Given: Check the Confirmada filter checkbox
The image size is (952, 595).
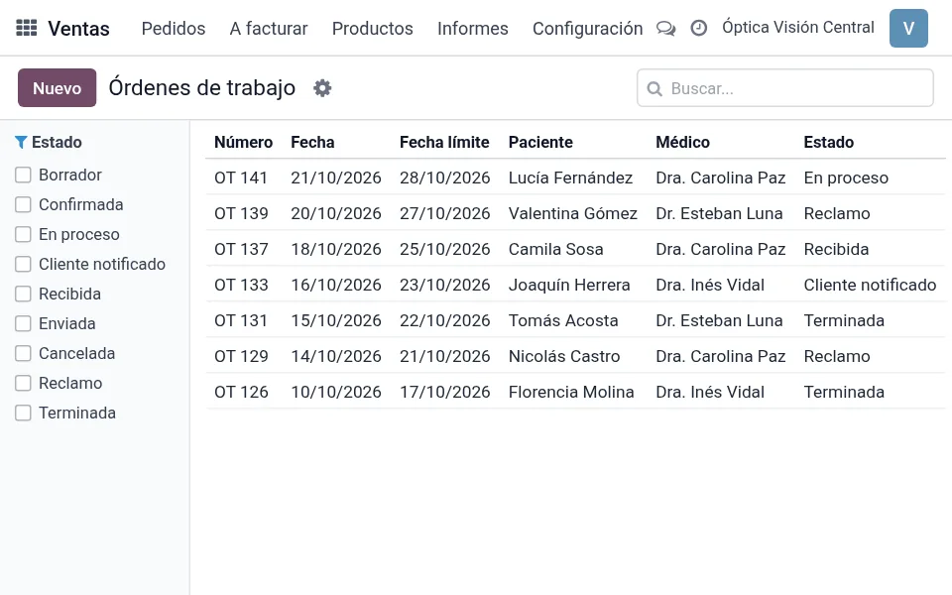Looking at the screenshot, I should (23, 204).
